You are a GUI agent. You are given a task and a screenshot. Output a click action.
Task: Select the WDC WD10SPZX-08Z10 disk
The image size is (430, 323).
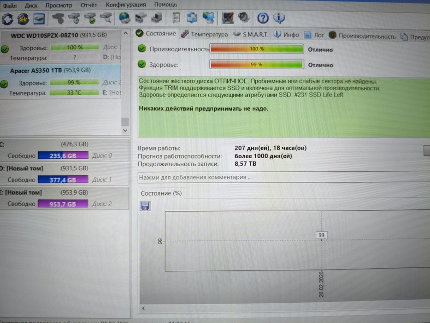click(x=60, y=46)
